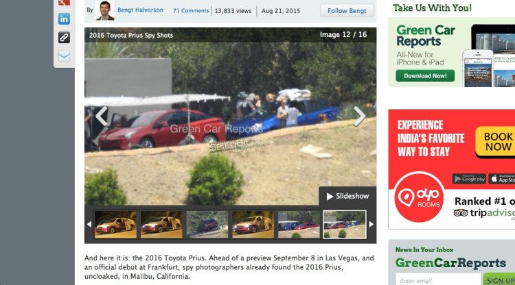The height and width of the screenshot is (285, 515).
Task: Click the author's profile photo
Action: [105, 10]
